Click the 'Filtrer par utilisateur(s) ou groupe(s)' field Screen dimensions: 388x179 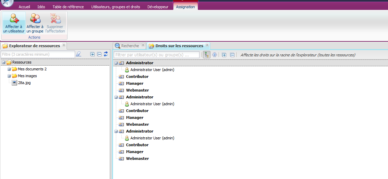tap(157, 55)
